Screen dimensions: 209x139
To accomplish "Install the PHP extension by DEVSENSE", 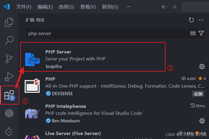I will (x=198, y=94).
